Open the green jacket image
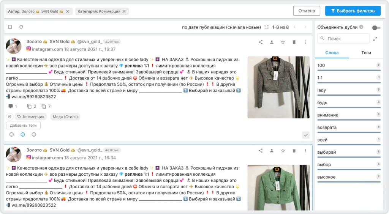 point(278,187)
